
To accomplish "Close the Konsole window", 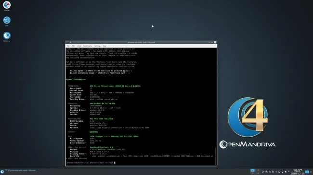I will tap(215, 42).
